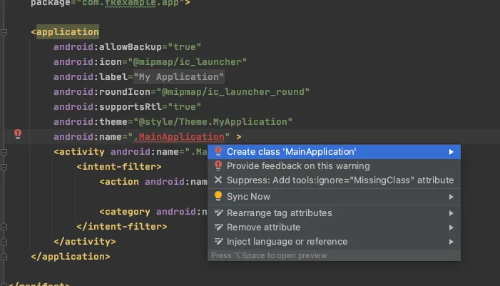500x286 pixels.
Task: Select Rearrange tag attributes option
Action: click(334, 213)
